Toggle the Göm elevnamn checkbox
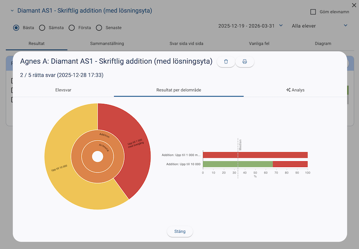 click(313, 12)
